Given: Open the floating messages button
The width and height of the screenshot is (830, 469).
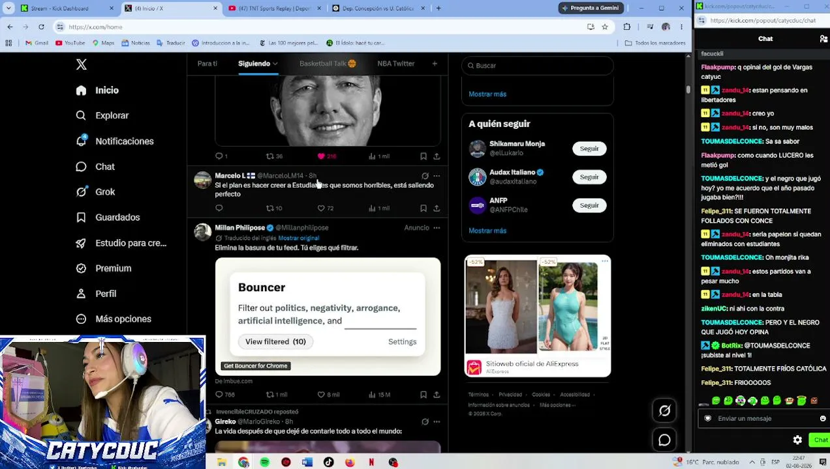Looking at the screenshot, I should tap(664, 440).
